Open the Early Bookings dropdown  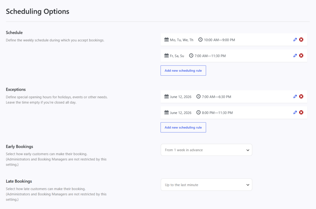coord(206,150)
